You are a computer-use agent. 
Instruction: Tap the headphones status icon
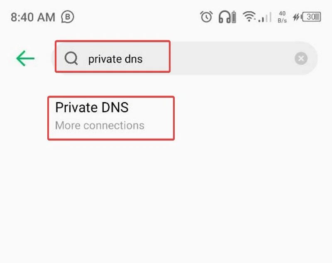tap(225, 17)
